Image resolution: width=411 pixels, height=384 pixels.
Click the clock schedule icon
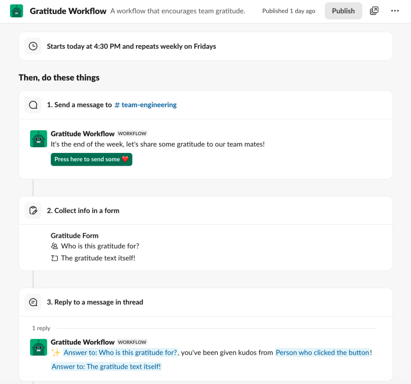(33, 46)
